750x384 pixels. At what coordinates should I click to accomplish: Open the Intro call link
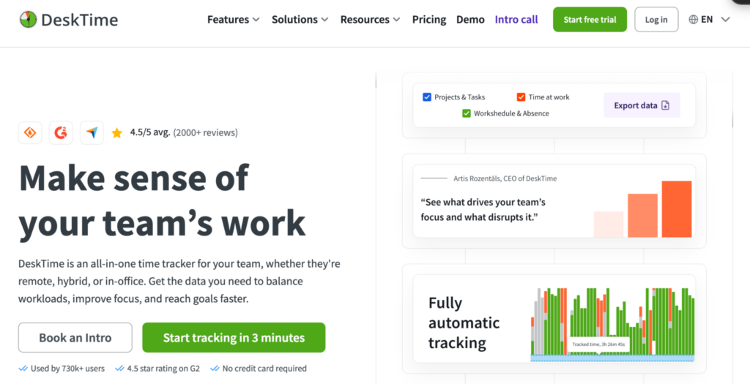point(516,20)
